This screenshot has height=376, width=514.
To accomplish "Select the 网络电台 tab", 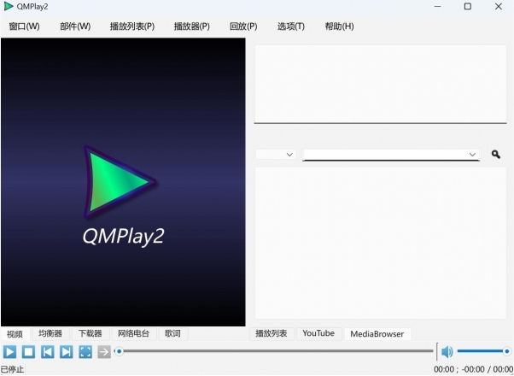I will point(133,333).
